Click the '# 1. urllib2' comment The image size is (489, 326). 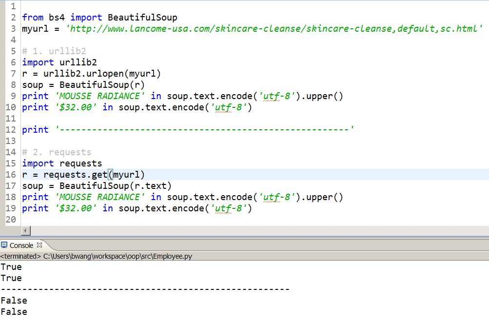pyautogui.click(x=54, y=51)
